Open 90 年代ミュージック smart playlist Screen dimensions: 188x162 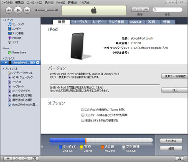(20, 77)
